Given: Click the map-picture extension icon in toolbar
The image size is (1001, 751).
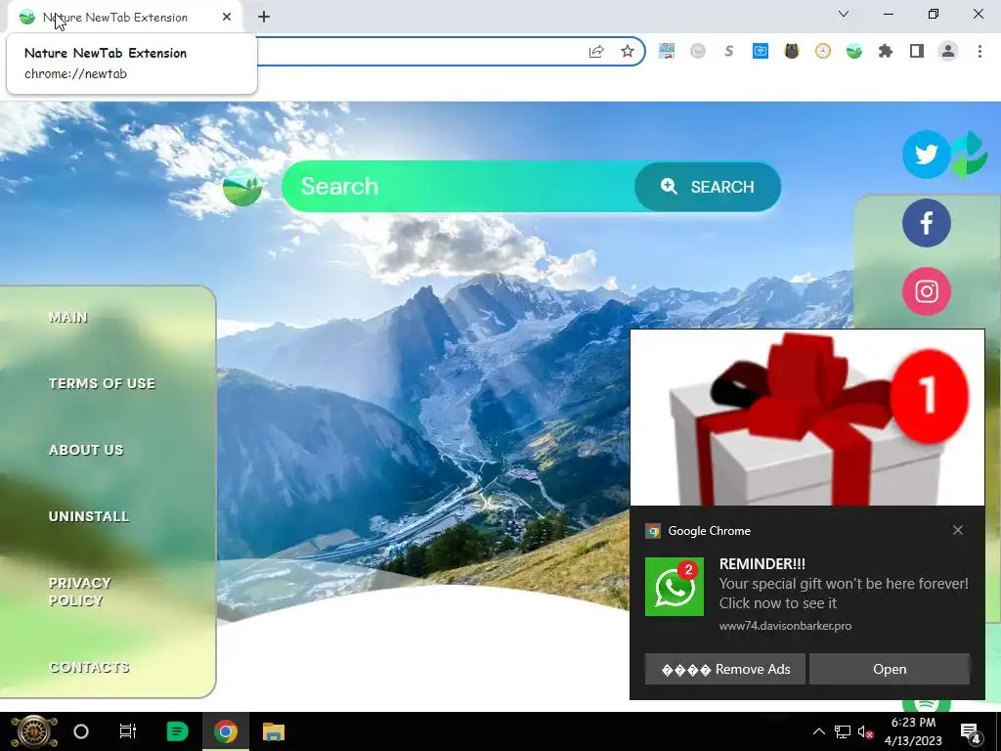Looking at the screenshot, I should [667, 51].
